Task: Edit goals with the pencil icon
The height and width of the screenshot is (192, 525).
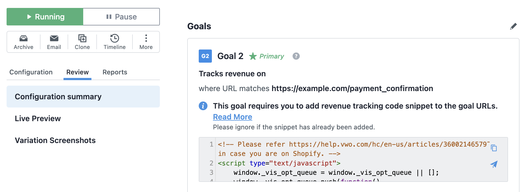Action: (x=513, y=27)
